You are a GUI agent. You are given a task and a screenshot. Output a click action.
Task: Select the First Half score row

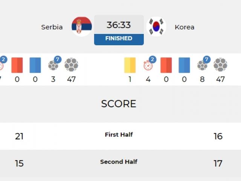[120, 136]
